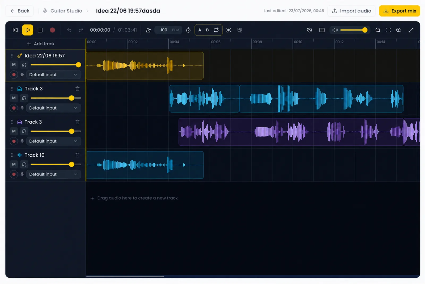
Task: Click the redo arrow icon
Action: (x=81, y=30)
